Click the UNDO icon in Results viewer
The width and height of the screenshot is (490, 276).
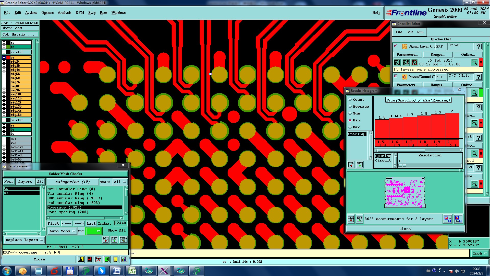tap(124, 240)
